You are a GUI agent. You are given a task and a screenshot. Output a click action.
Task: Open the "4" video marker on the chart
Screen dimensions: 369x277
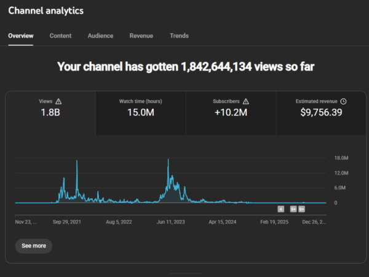coord(281,209)
